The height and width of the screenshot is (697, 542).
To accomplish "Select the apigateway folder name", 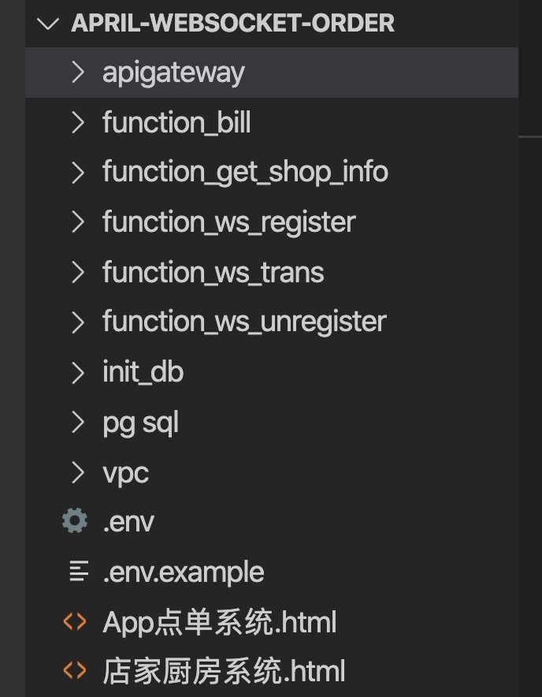I will click(x=173, y=73).
